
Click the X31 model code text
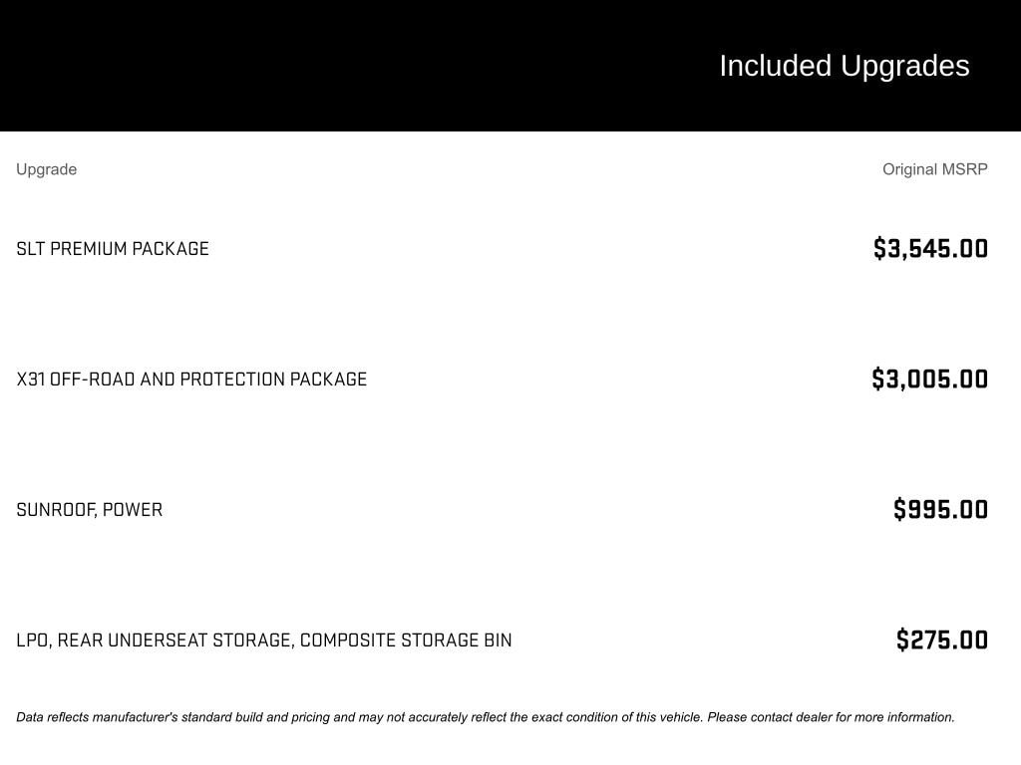pyautogui.click(x=31, y=380)
